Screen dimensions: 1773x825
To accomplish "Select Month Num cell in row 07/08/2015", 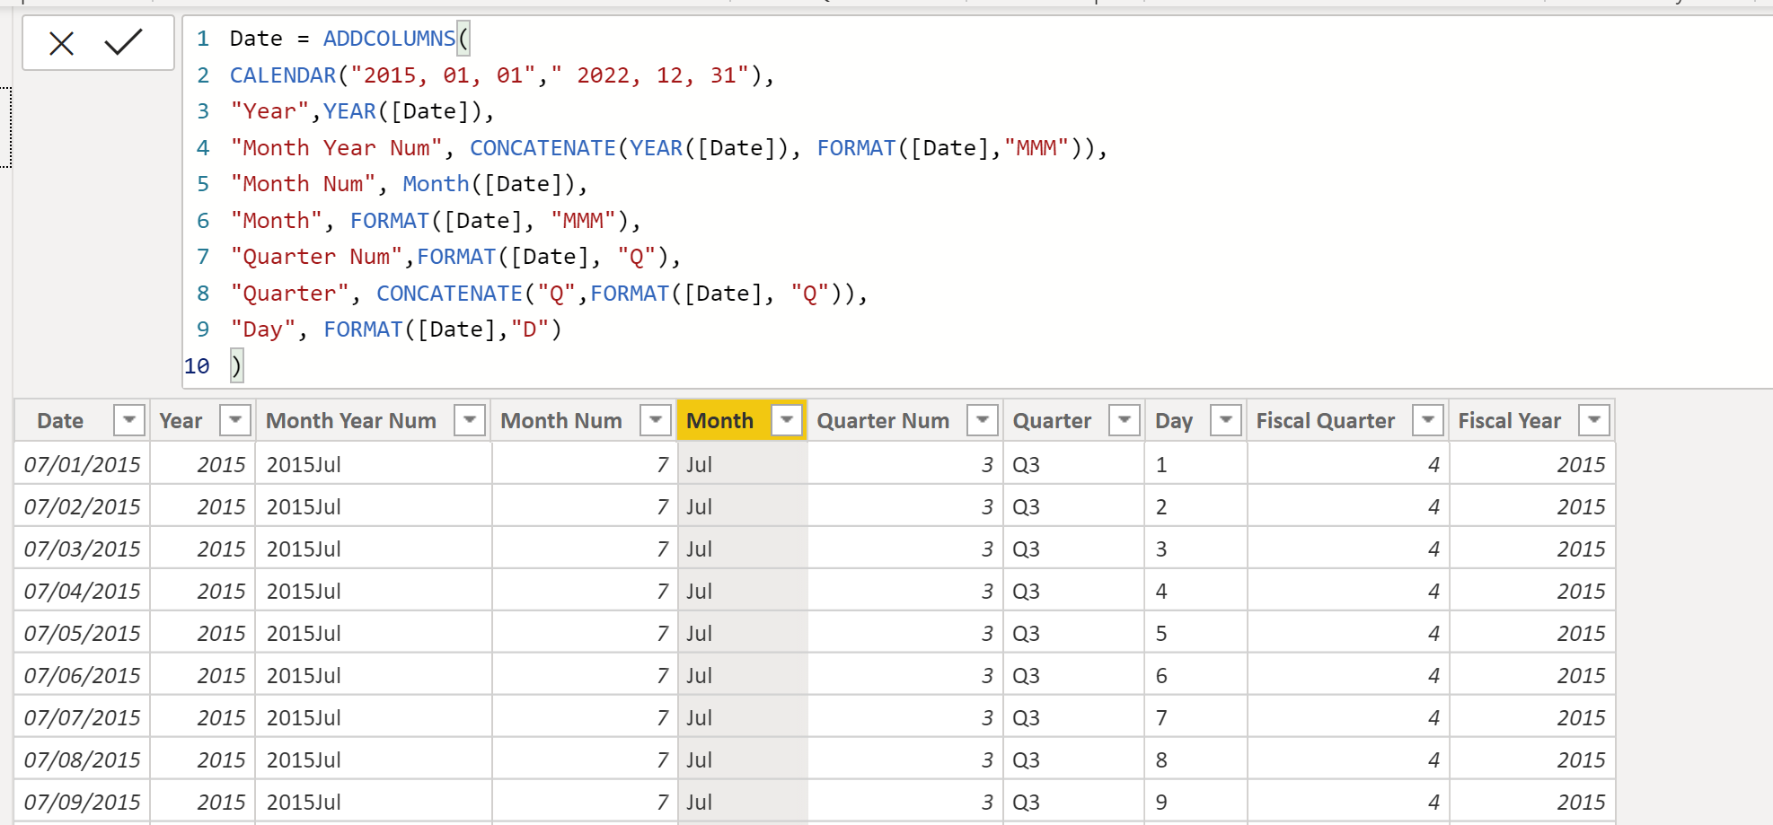I will point(584,759).
